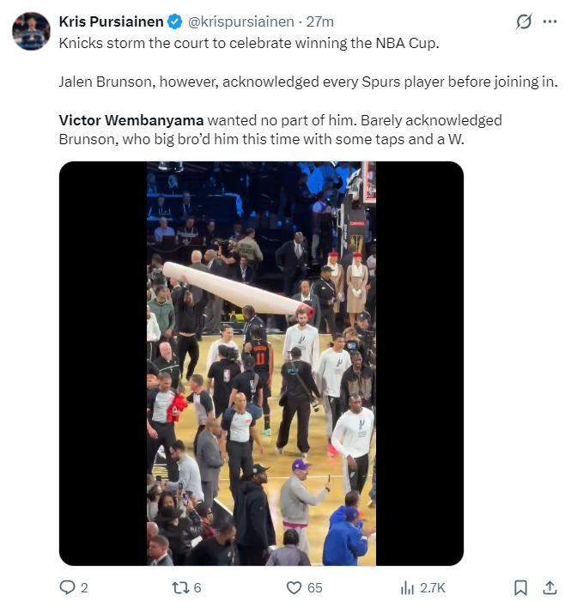
Task: Click the @krispursiainen handle
Action: coord(240,21)
